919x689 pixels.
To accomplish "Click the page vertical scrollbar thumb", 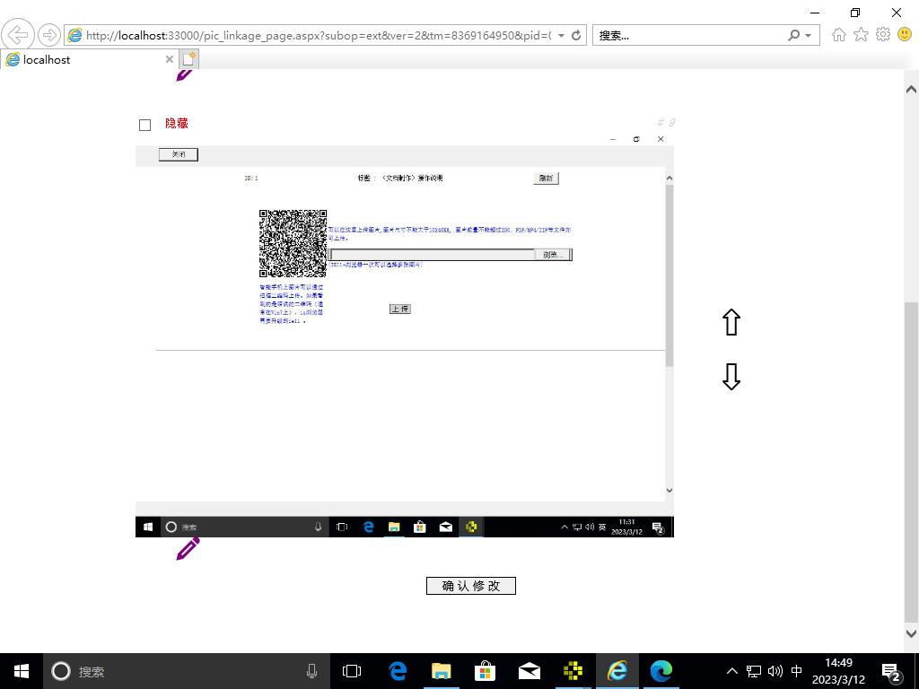I will point(911,462).
